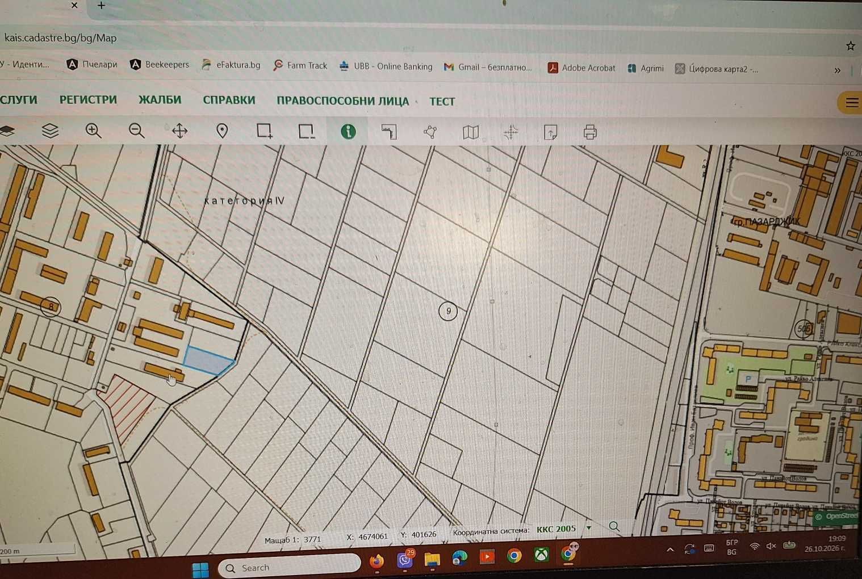Open the РЕГИСТРИ menu
The height and width of the screenshot is (579, 862).
point(88,99)
